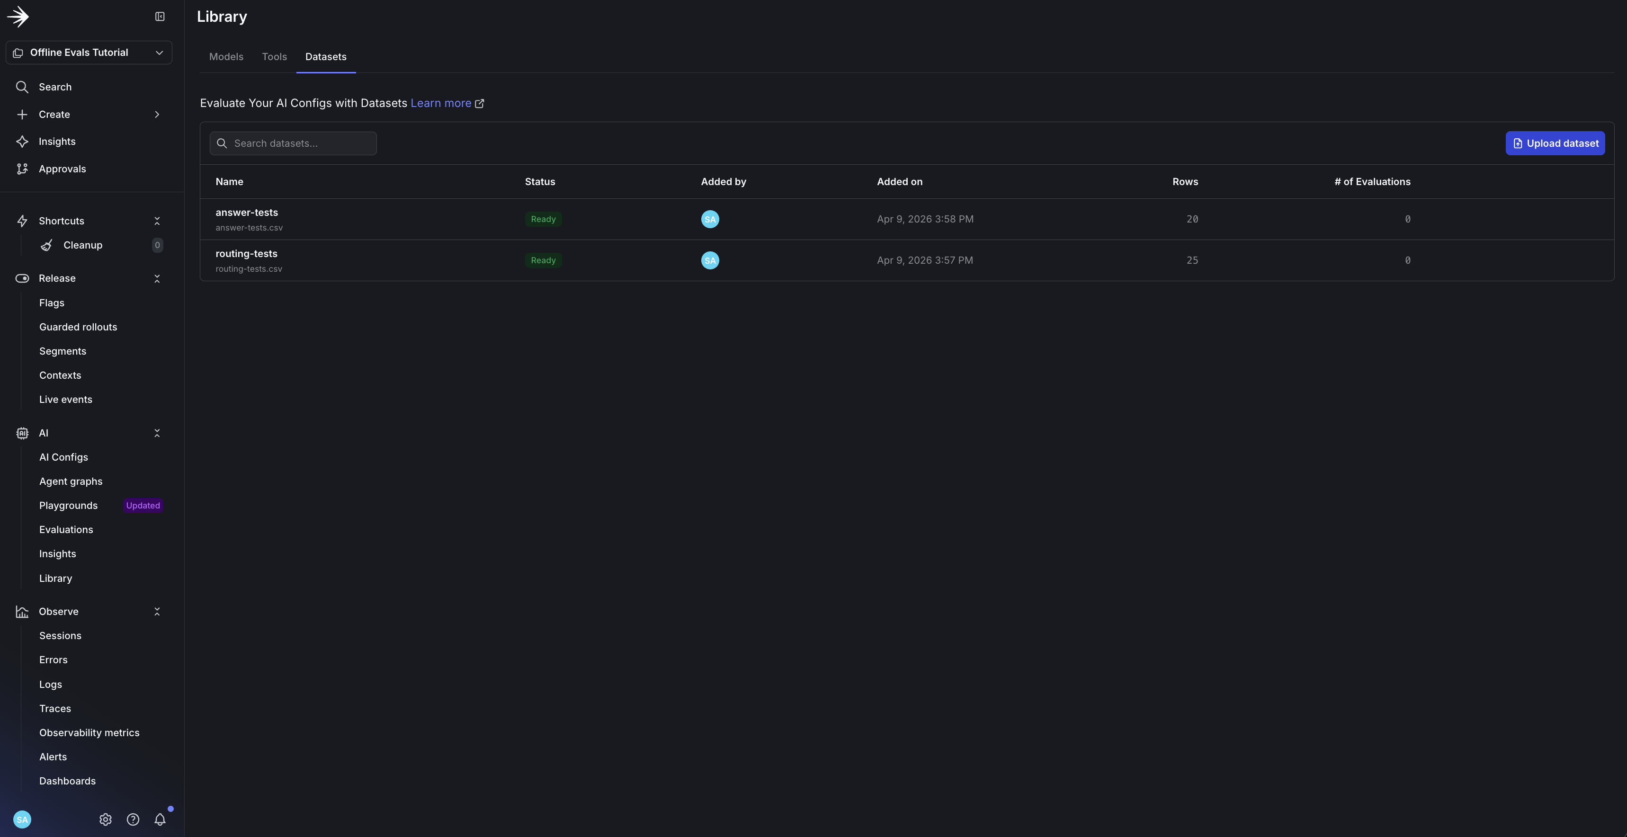Click the Release eye icon
The image size is (1627, 837).
tap(22, 278)
